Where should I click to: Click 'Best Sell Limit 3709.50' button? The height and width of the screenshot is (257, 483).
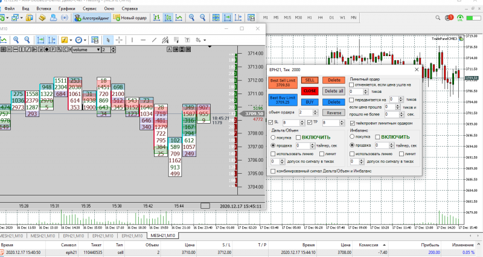(283, 83)
